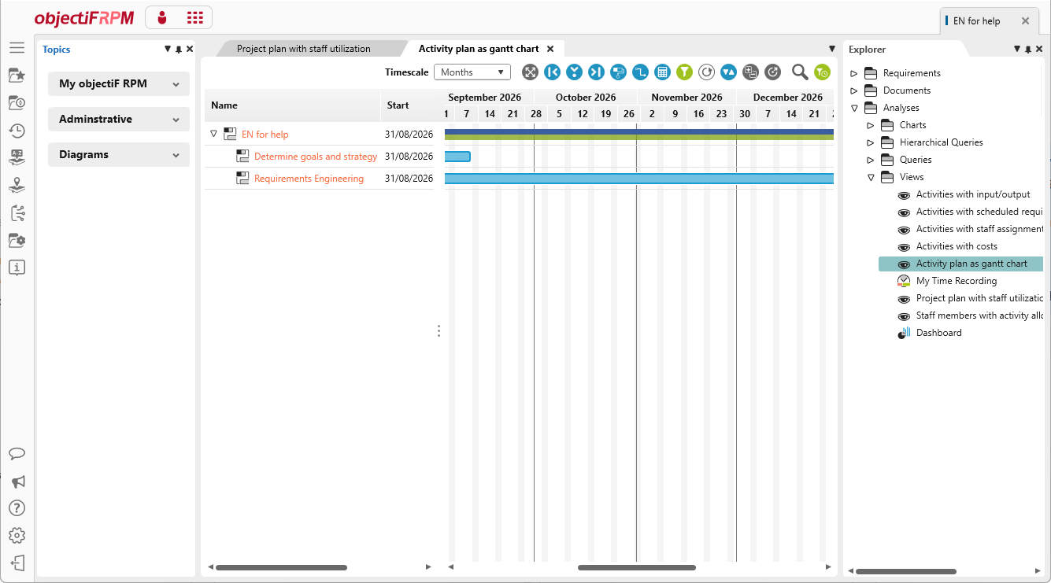
Task: Open the help question mark in the sidebar
Action: (x=17, y=508)
